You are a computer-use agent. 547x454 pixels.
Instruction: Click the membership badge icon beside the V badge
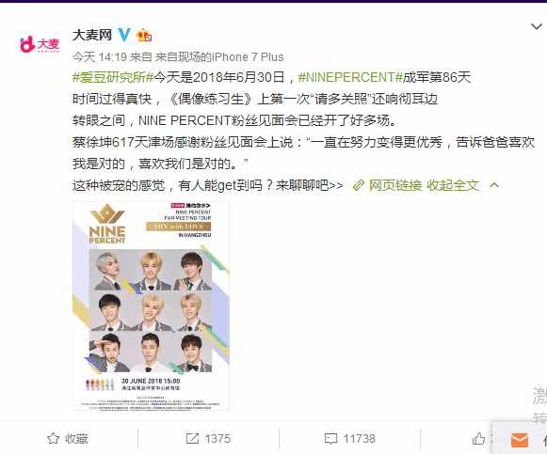click(144, 35)
